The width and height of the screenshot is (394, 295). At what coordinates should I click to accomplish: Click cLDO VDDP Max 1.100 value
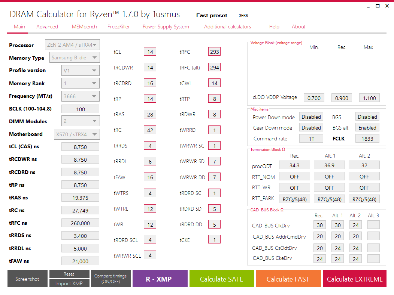coord(369,98)
